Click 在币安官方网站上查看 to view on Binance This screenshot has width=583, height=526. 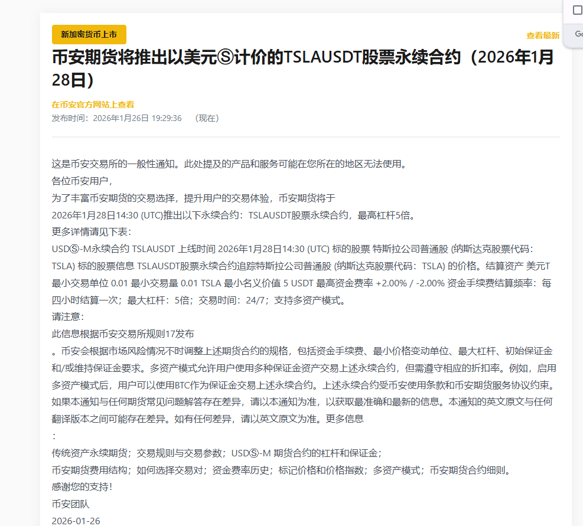(x=92, y=104)
